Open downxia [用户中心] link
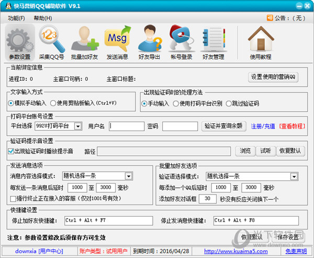 39,251
